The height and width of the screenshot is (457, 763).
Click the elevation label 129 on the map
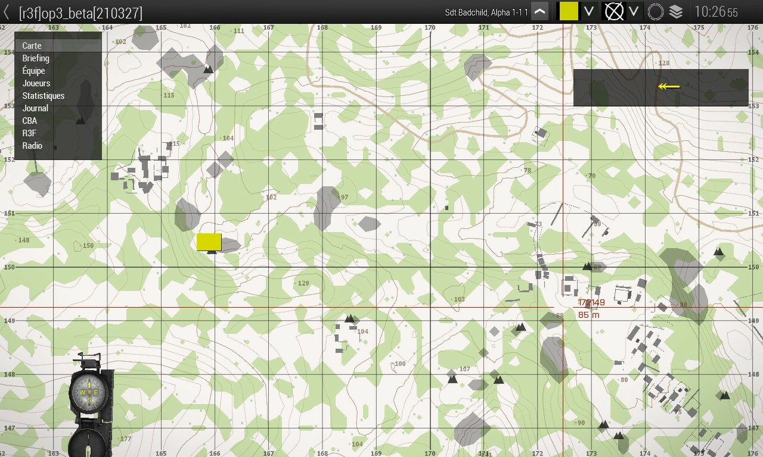coord(304,283)
